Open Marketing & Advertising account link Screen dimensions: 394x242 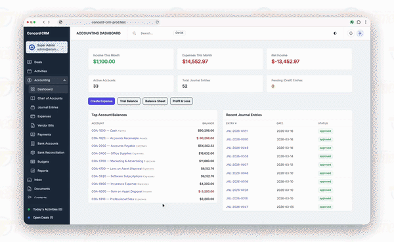[x=117, y=161]
